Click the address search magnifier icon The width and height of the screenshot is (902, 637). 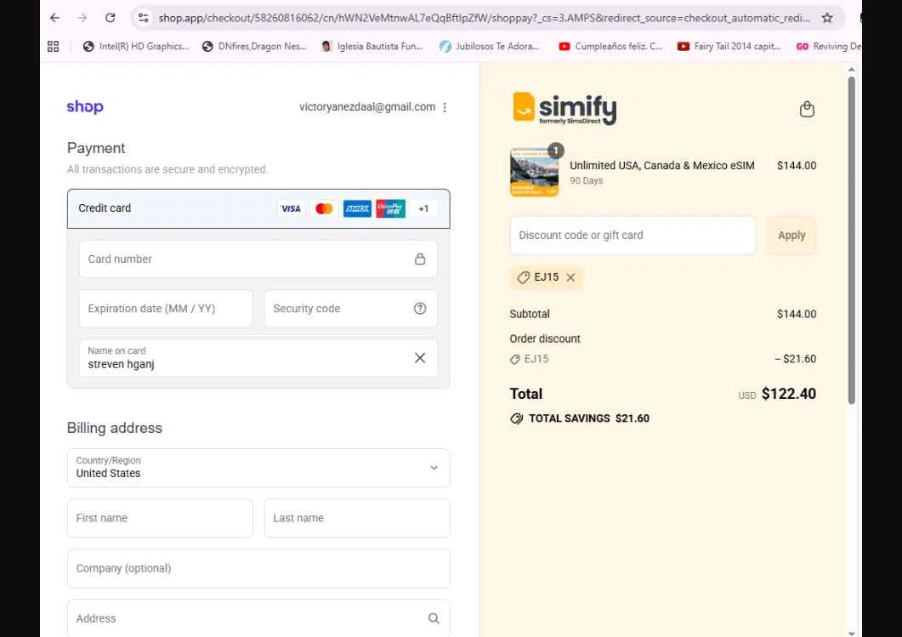click(x=434, y=618)
